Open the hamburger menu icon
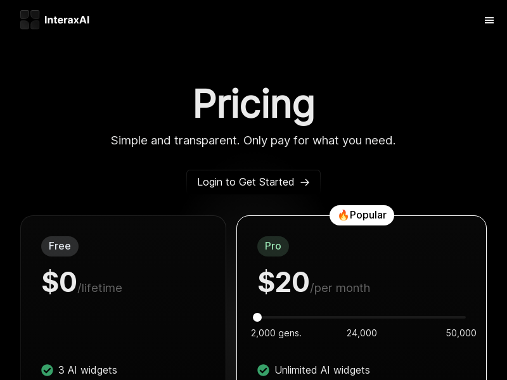 click(x=489, y=20)
